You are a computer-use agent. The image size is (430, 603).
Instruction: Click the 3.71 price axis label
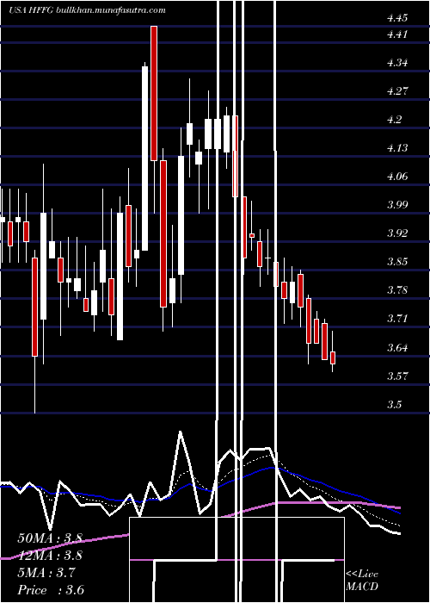point(397,319)
